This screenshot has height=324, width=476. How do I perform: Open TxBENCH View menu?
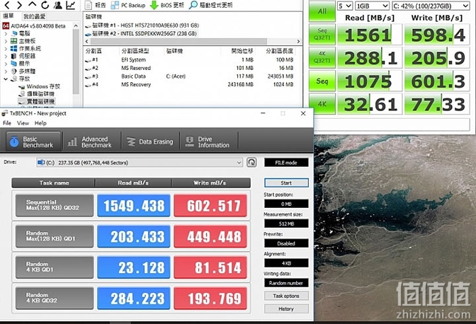[23, 123]
